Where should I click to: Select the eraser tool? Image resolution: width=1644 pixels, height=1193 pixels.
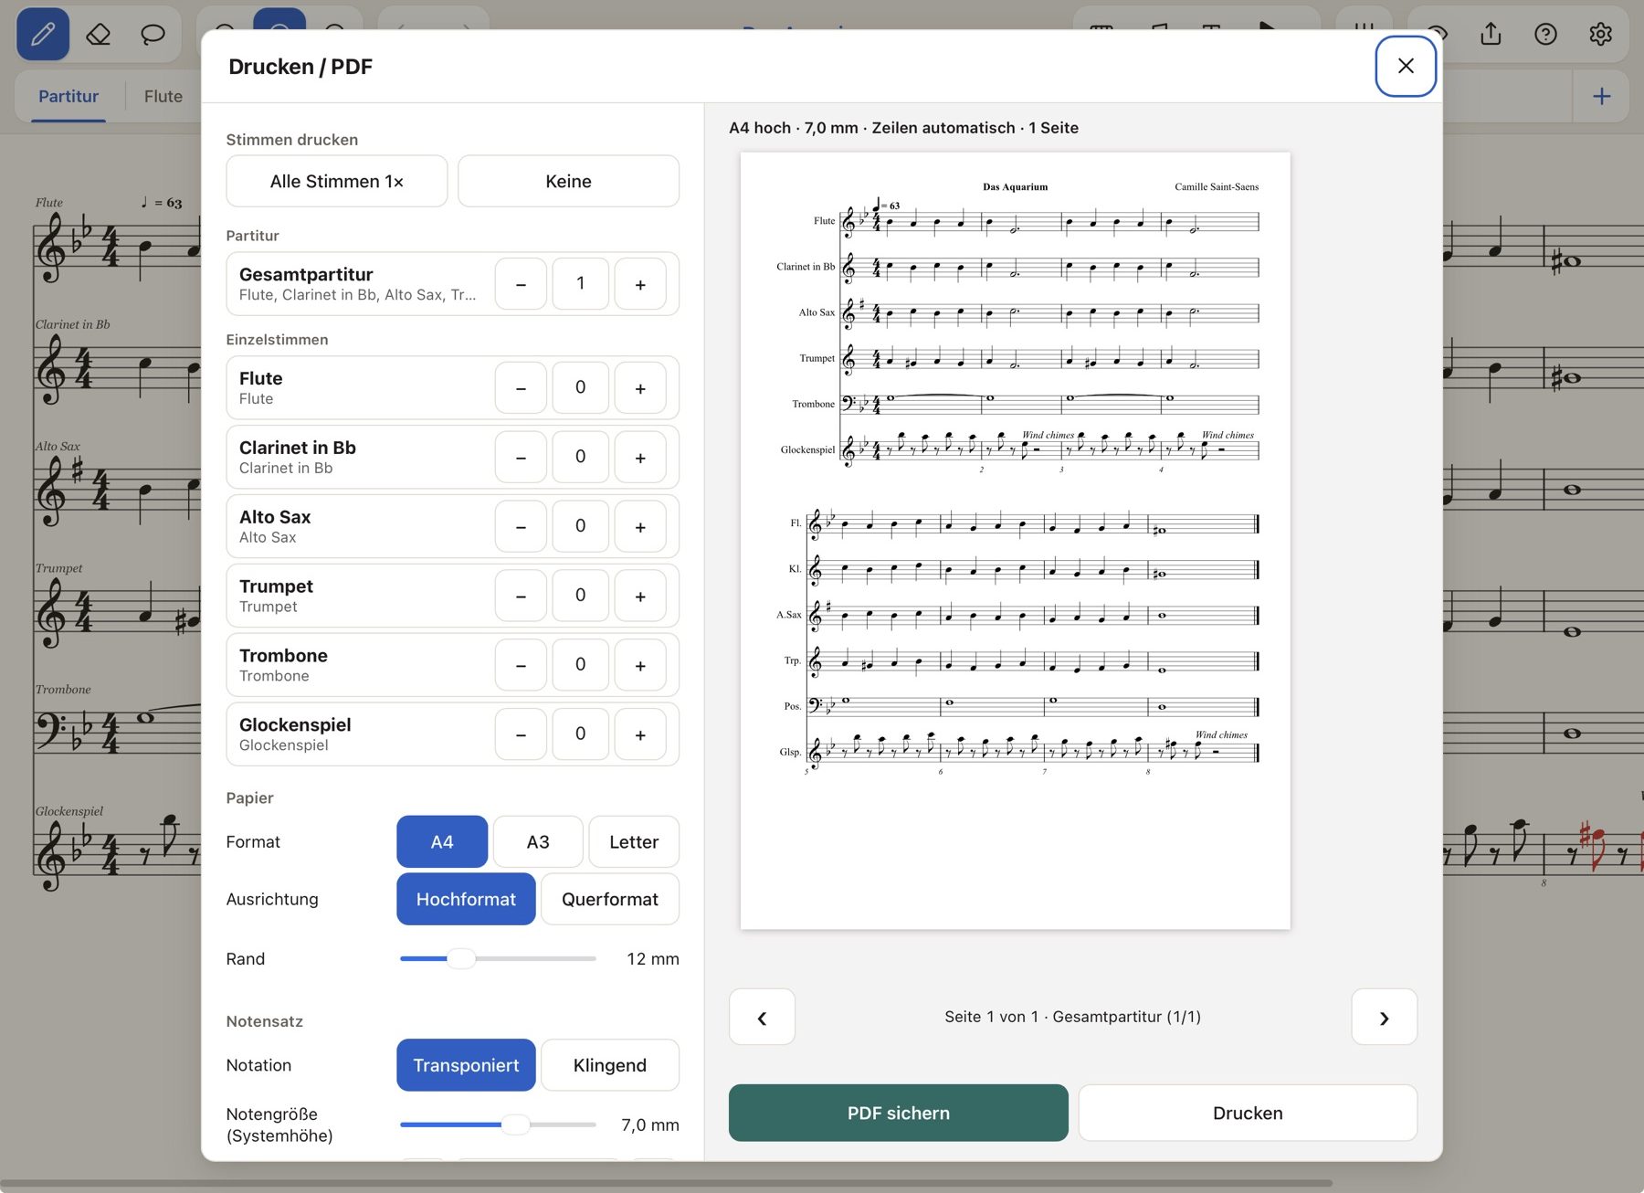[x=98, y=35]
